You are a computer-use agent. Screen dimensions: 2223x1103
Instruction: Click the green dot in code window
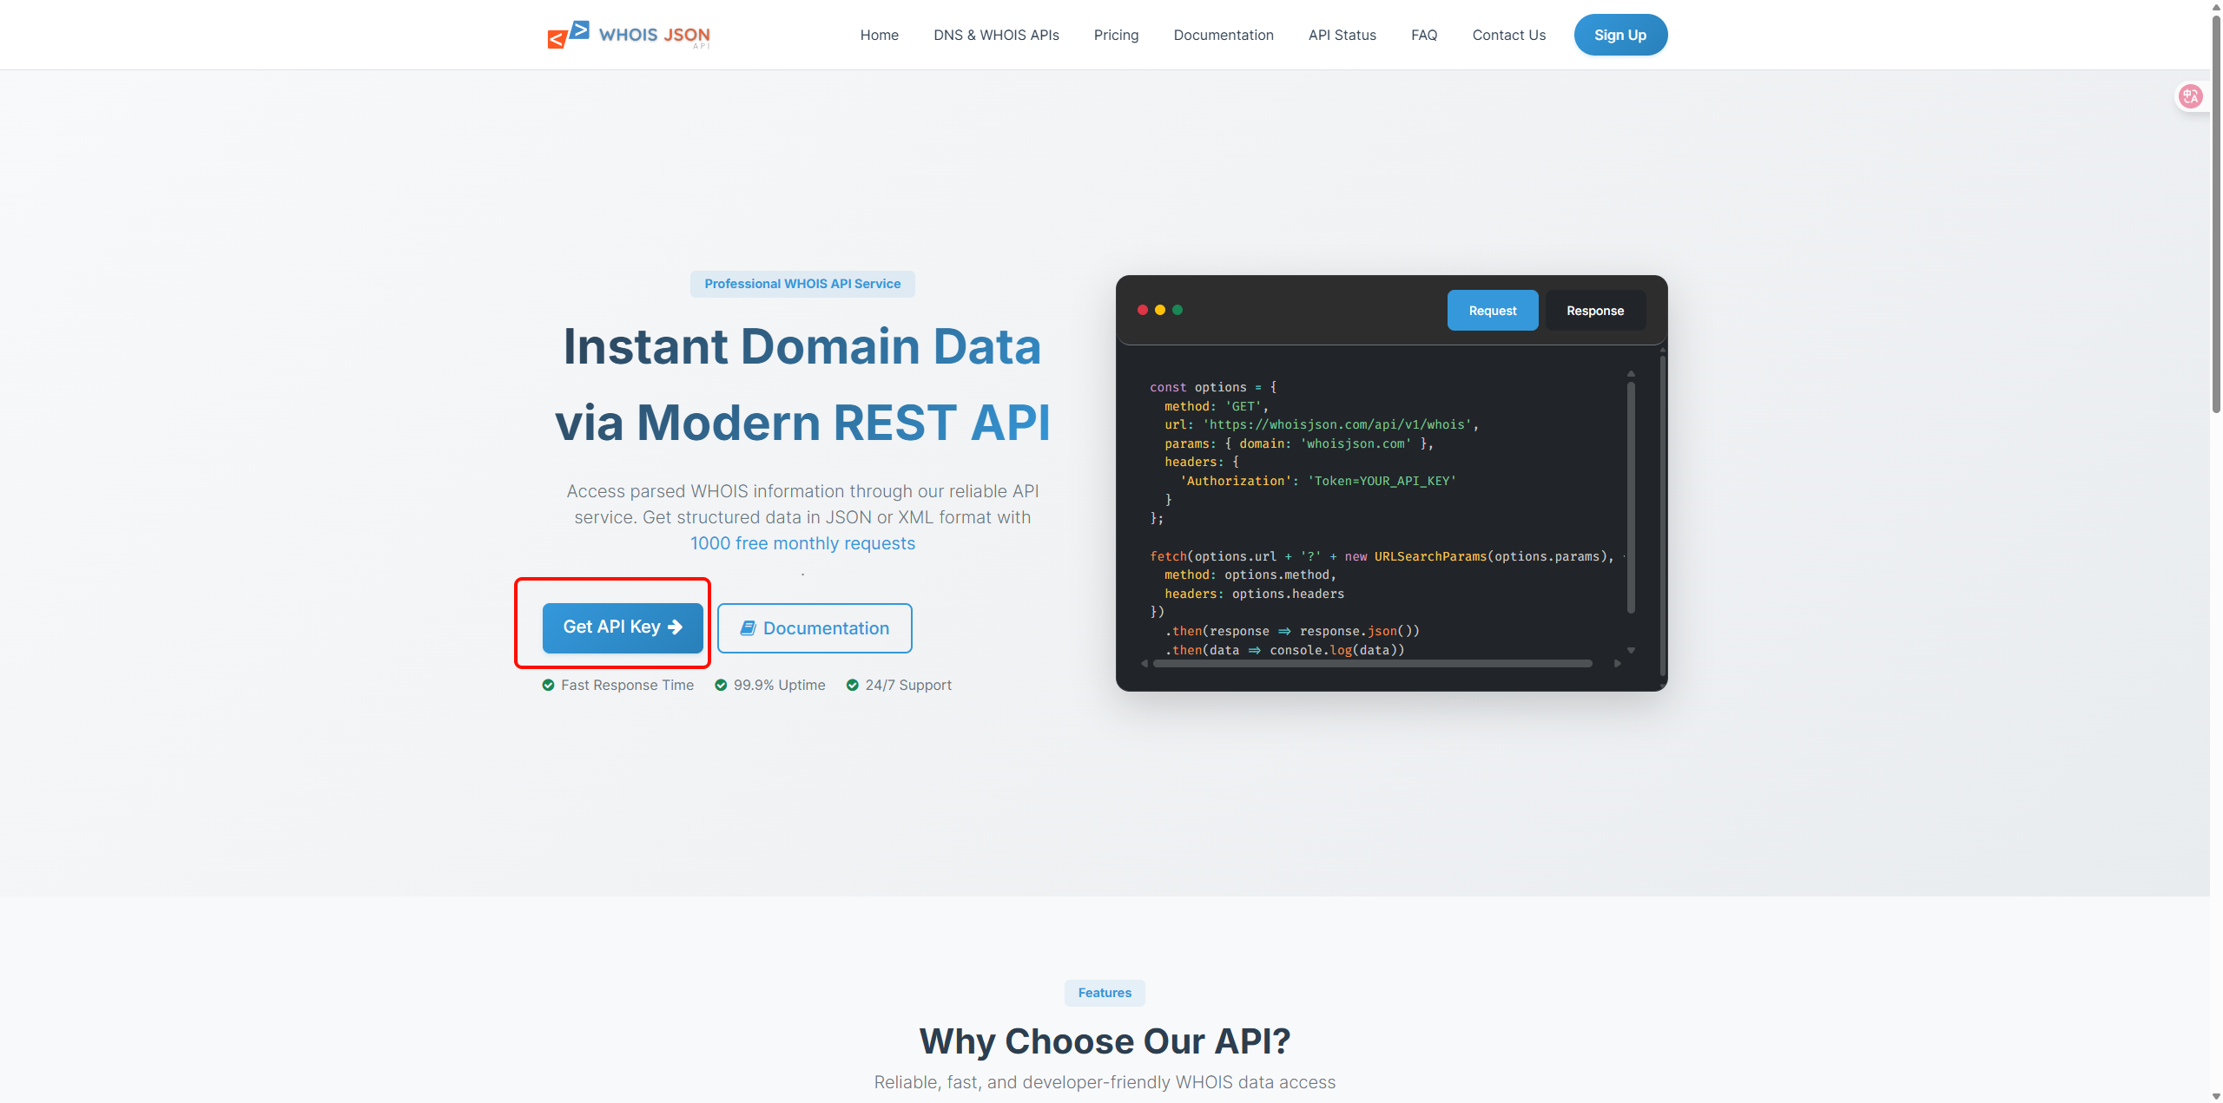tap(1177, 310)
